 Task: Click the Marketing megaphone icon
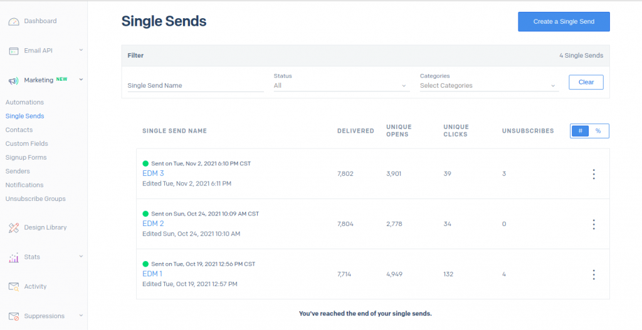pos(14,81)
